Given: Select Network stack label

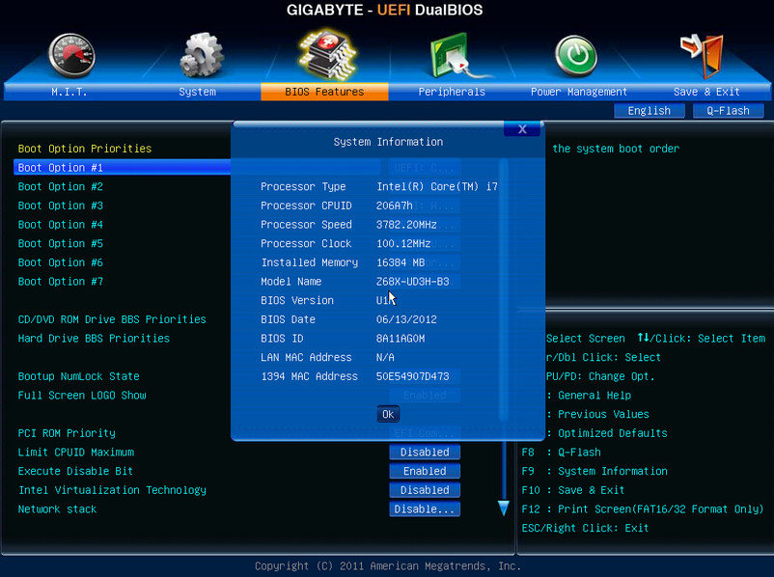Looking at the screenshot, I should pyautogui.click(x=57, y=509).
